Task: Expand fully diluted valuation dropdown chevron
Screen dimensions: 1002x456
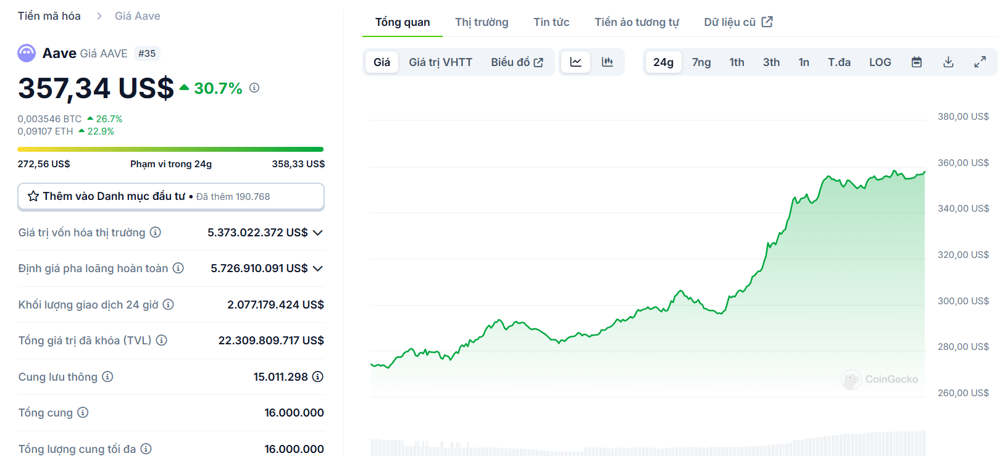Action: click(318, 268)
